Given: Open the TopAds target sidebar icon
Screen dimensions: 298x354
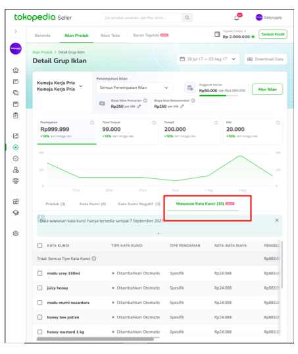Looking at the screenshot, I should 16,147.
